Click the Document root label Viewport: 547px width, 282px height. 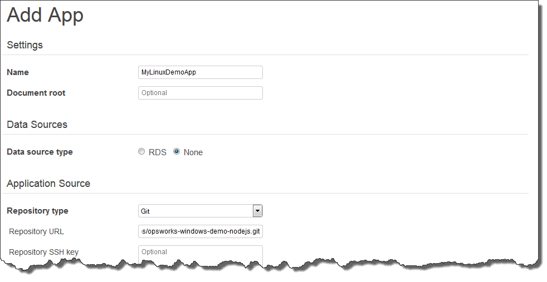tap(36, 93)
